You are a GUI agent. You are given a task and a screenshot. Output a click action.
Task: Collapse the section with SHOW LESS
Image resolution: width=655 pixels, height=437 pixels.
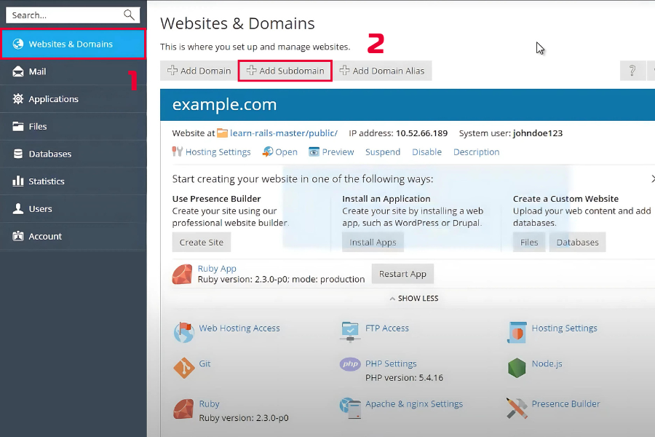click(413, 299)
